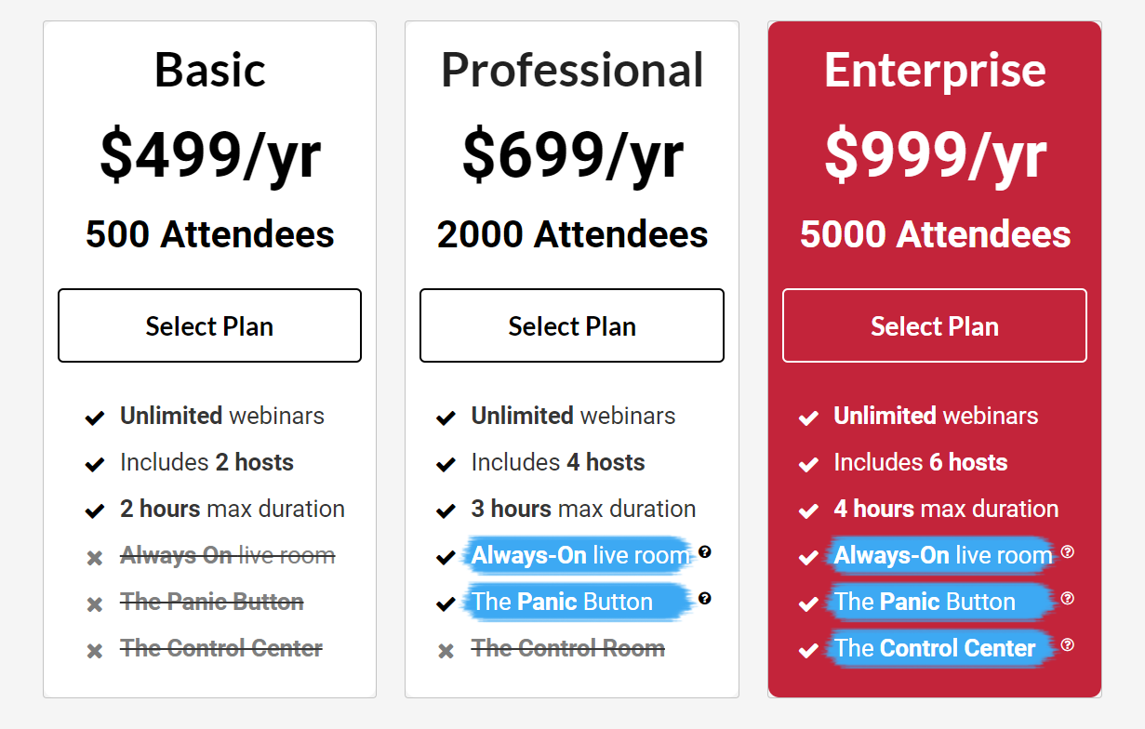Click the X icon beside Basic Panic Button
The width and height of the screenshot is (1145, 729).
point(94,604)
